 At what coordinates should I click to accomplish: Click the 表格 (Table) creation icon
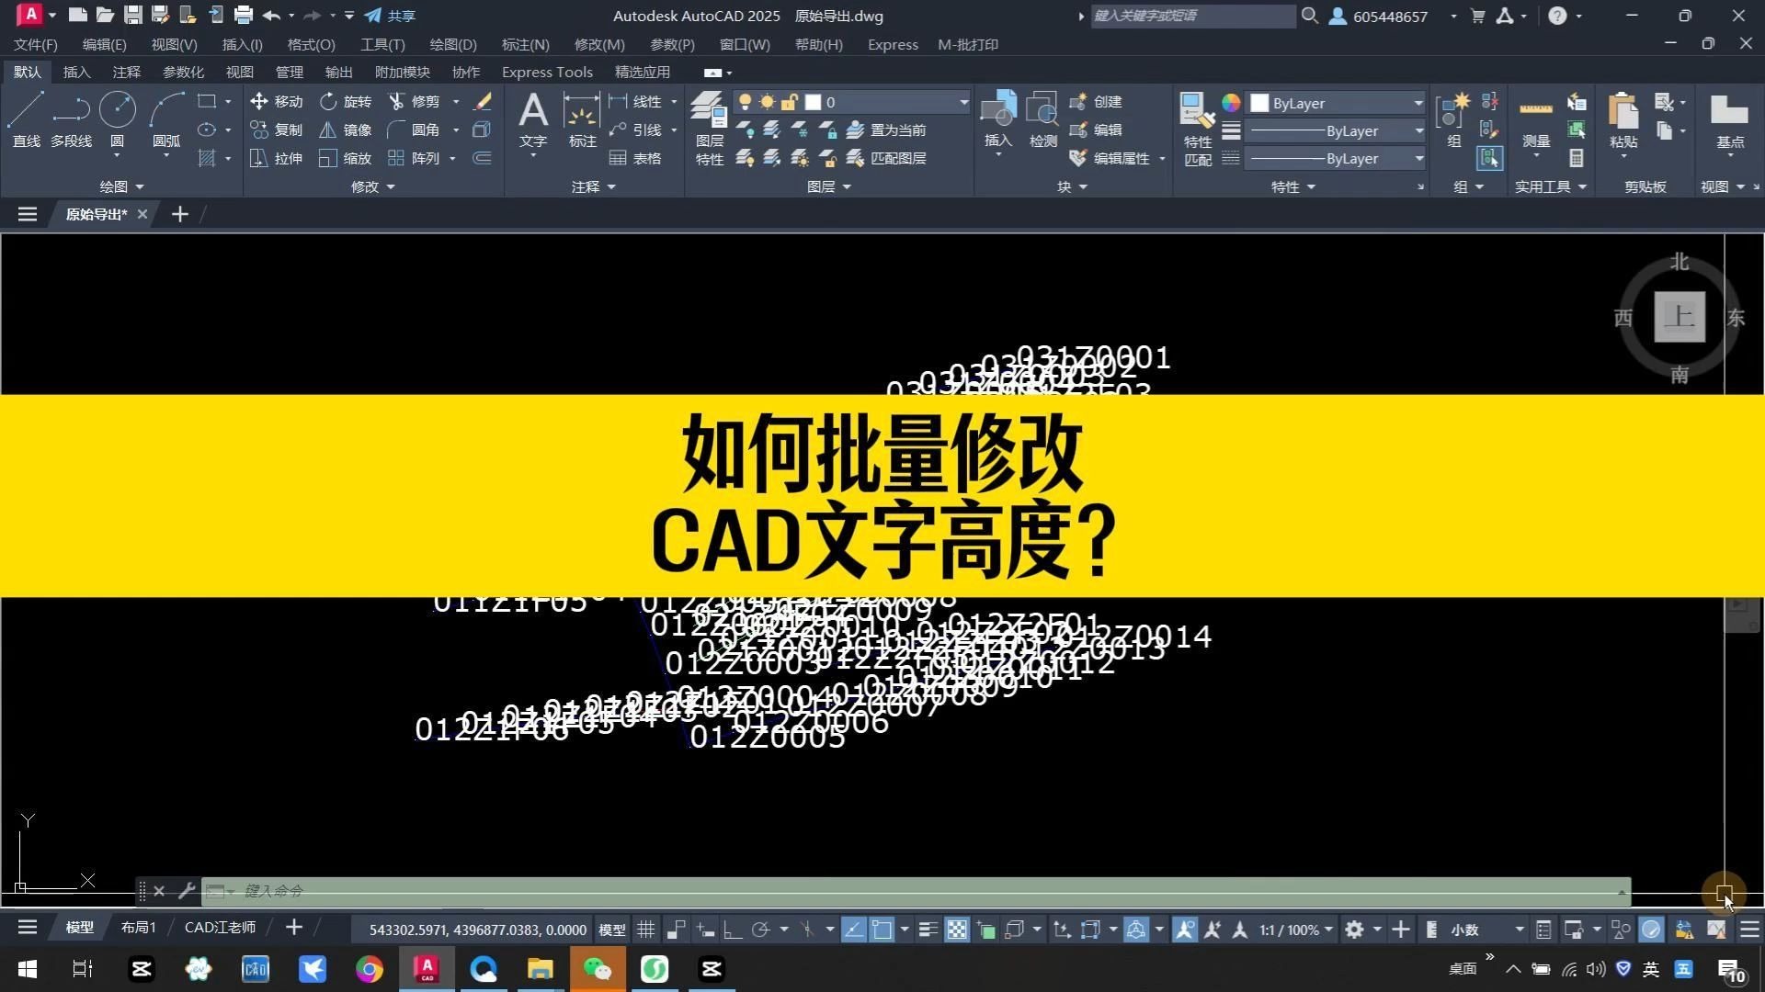[634, 158]
